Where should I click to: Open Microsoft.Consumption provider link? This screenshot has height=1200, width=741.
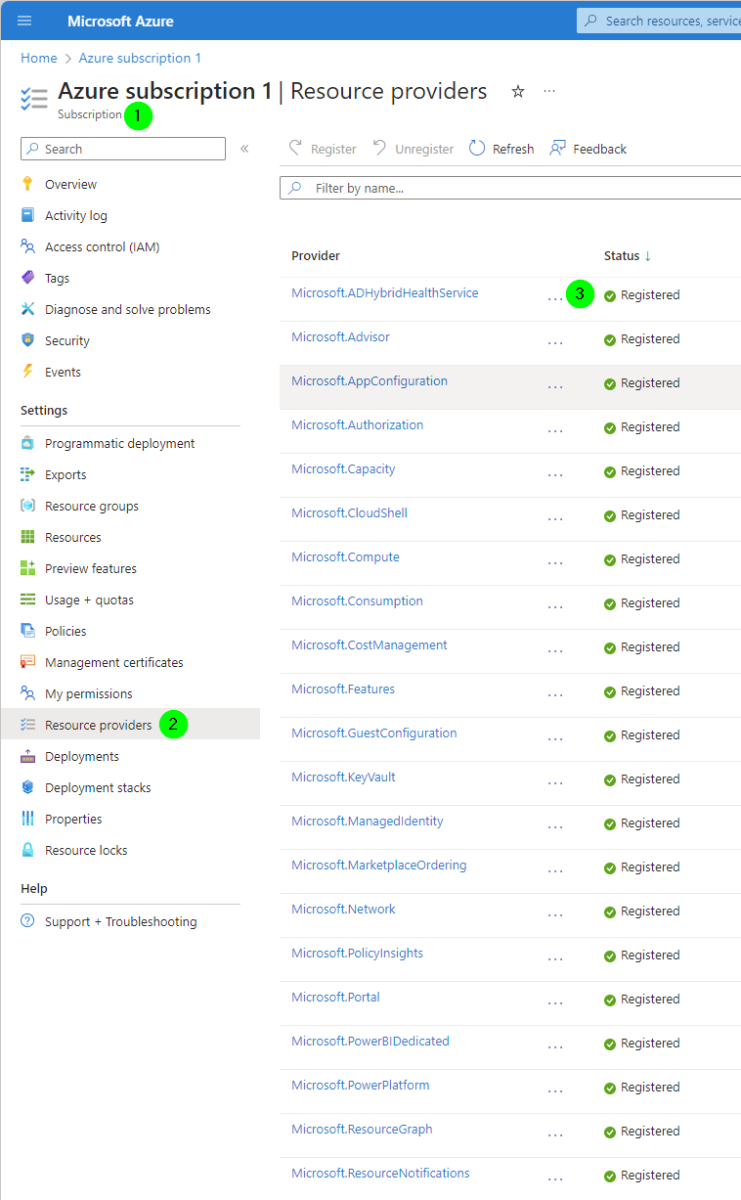[x=357, y=600]
